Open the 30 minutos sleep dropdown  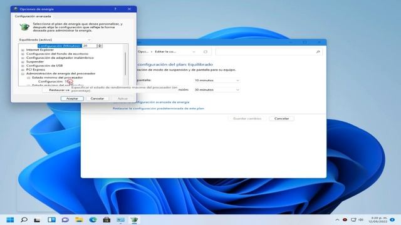217,90
